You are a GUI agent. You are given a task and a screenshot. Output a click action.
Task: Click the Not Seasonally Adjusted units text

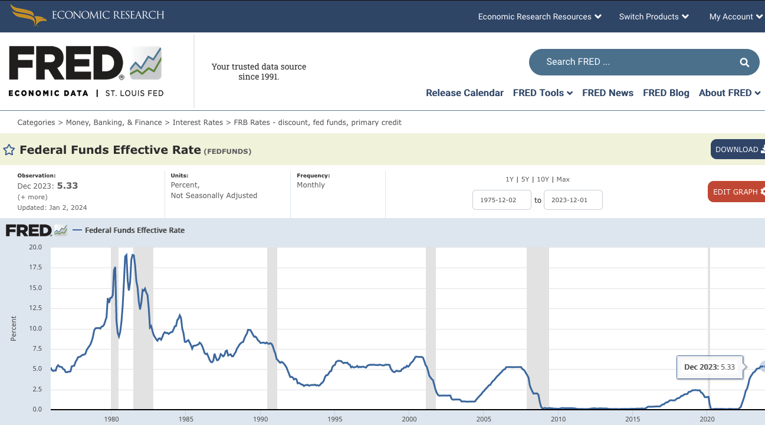coord(214,196)
